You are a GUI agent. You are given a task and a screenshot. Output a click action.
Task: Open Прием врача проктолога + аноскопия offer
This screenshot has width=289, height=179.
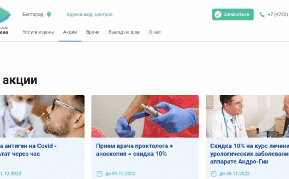click(x=135, y=150)
